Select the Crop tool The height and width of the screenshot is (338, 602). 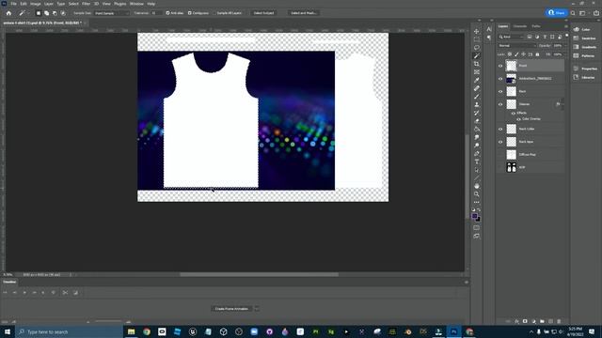(477, 64)
